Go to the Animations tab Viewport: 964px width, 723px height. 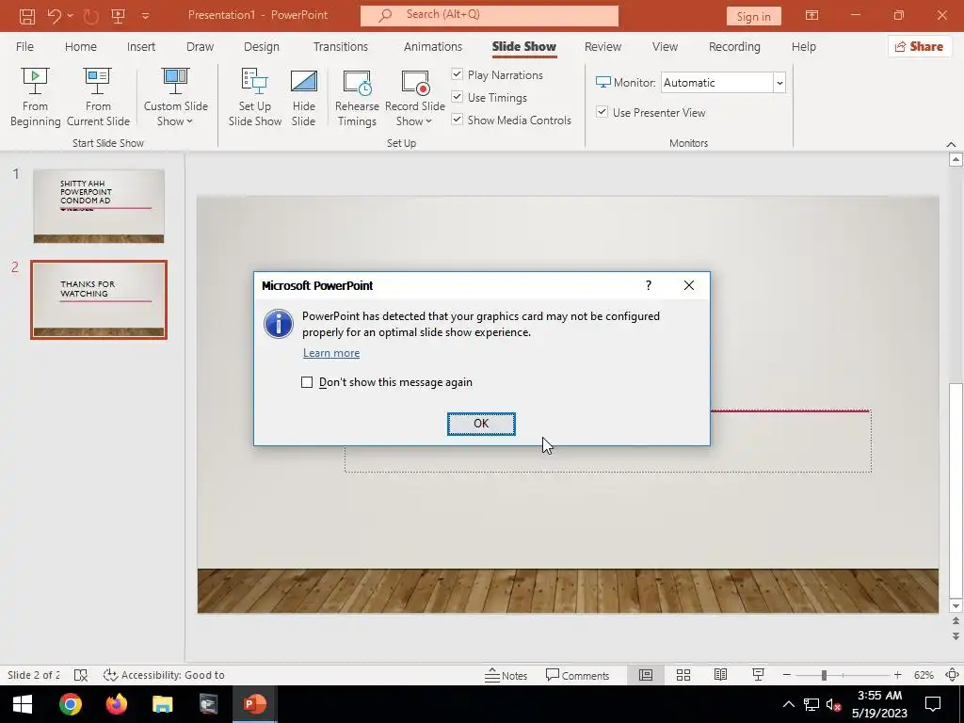[x=433, y=47]
